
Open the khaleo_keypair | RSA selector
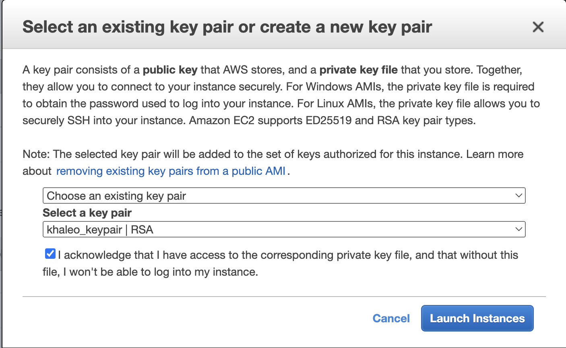[283, 229]
